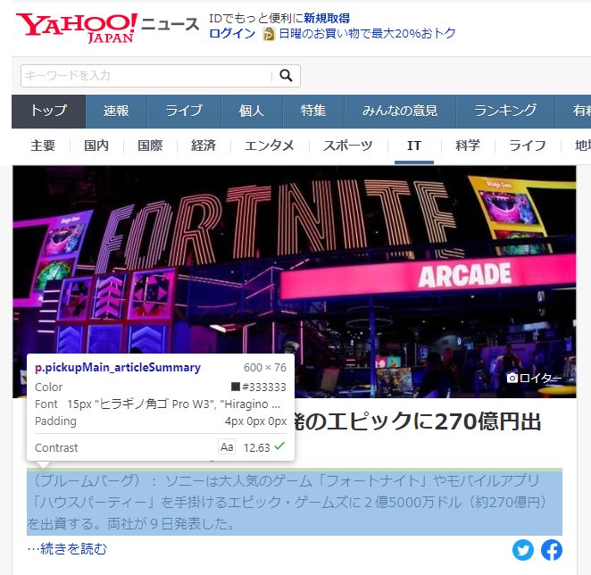The width and height of the screenshot is (591, 575).
Task: Select the 国際 category
Action: (150, 146)
